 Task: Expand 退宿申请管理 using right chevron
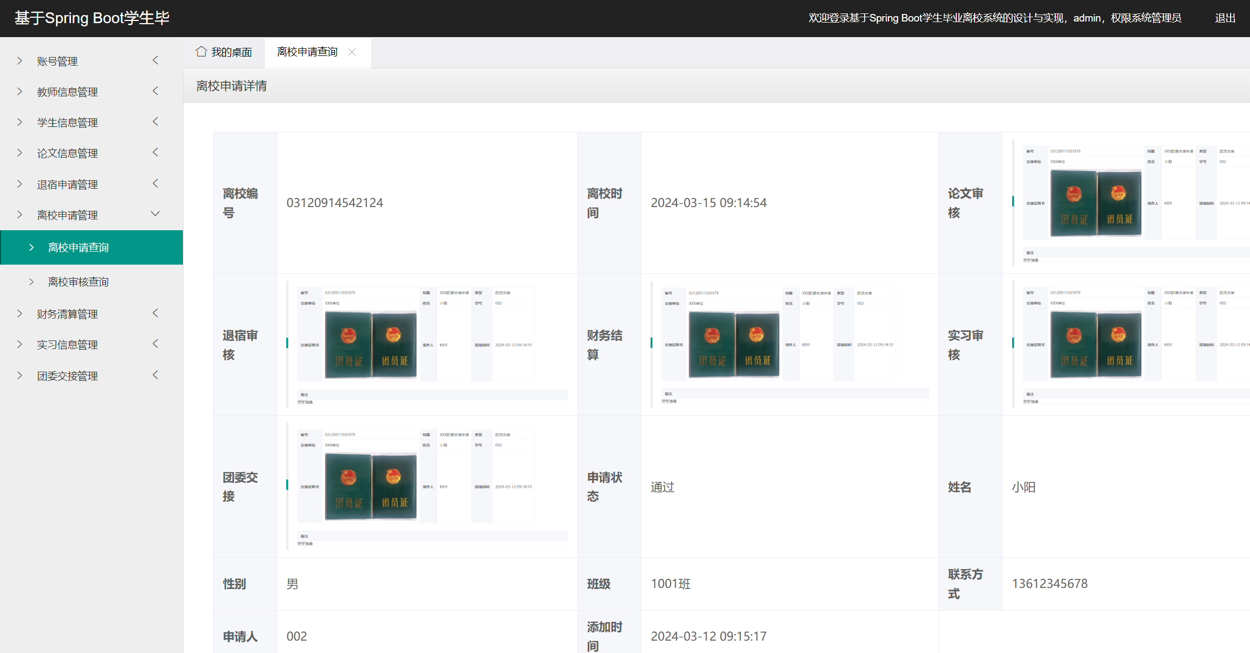click(x=156, y=184)
